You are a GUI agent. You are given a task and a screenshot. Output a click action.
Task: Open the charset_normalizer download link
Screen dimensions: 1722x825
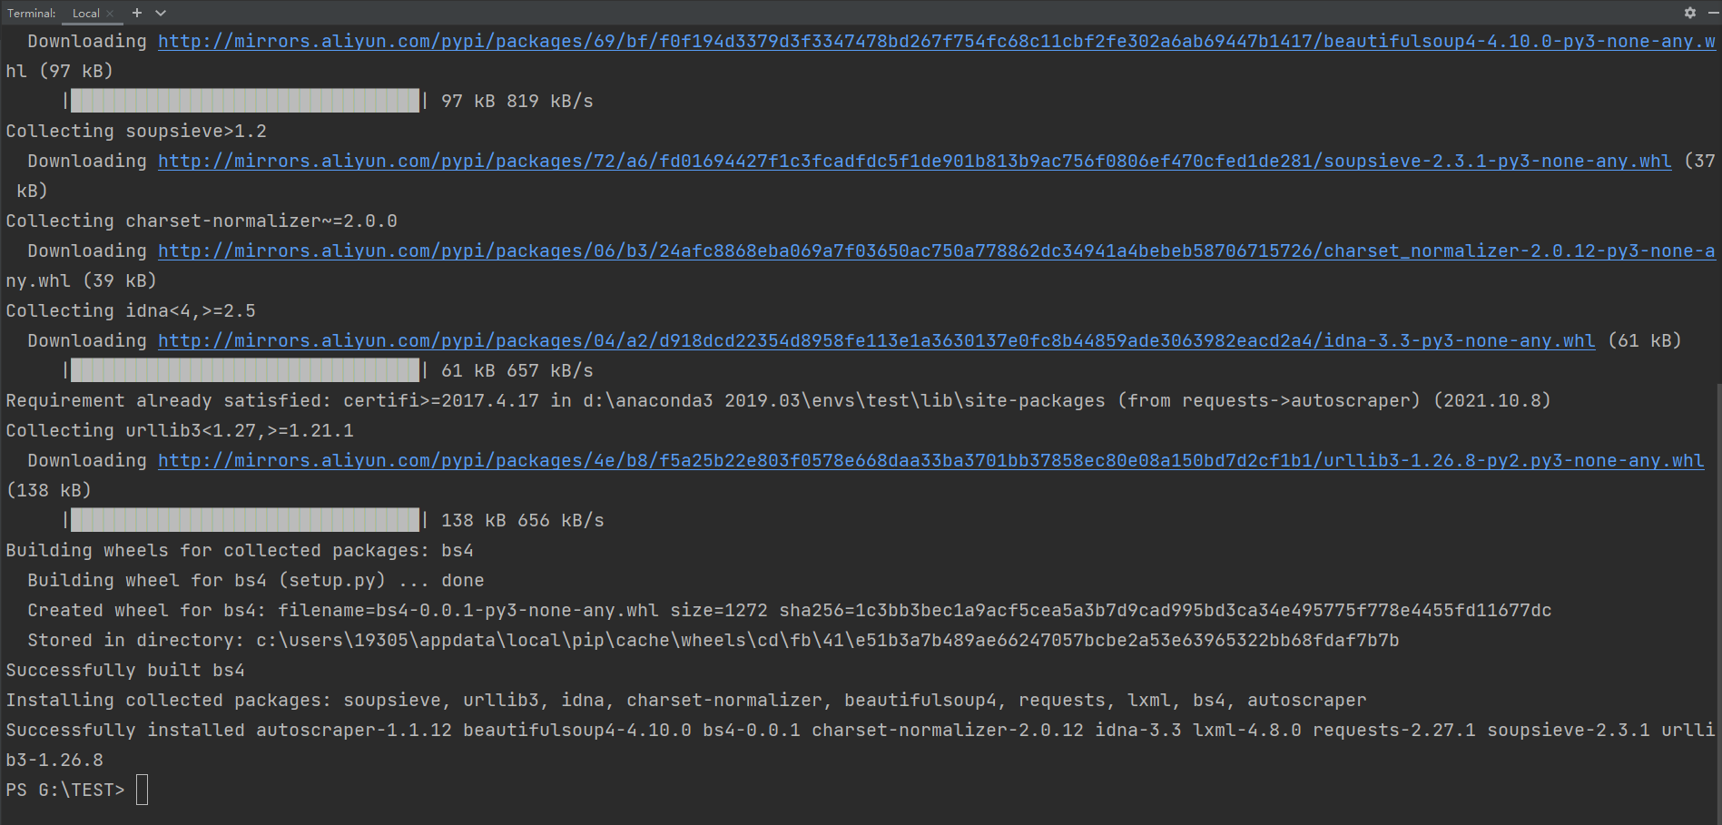908,250
